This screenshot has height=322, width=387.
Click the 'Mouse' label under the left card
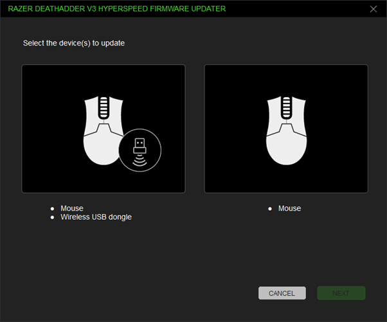click(x=72, y=208)
